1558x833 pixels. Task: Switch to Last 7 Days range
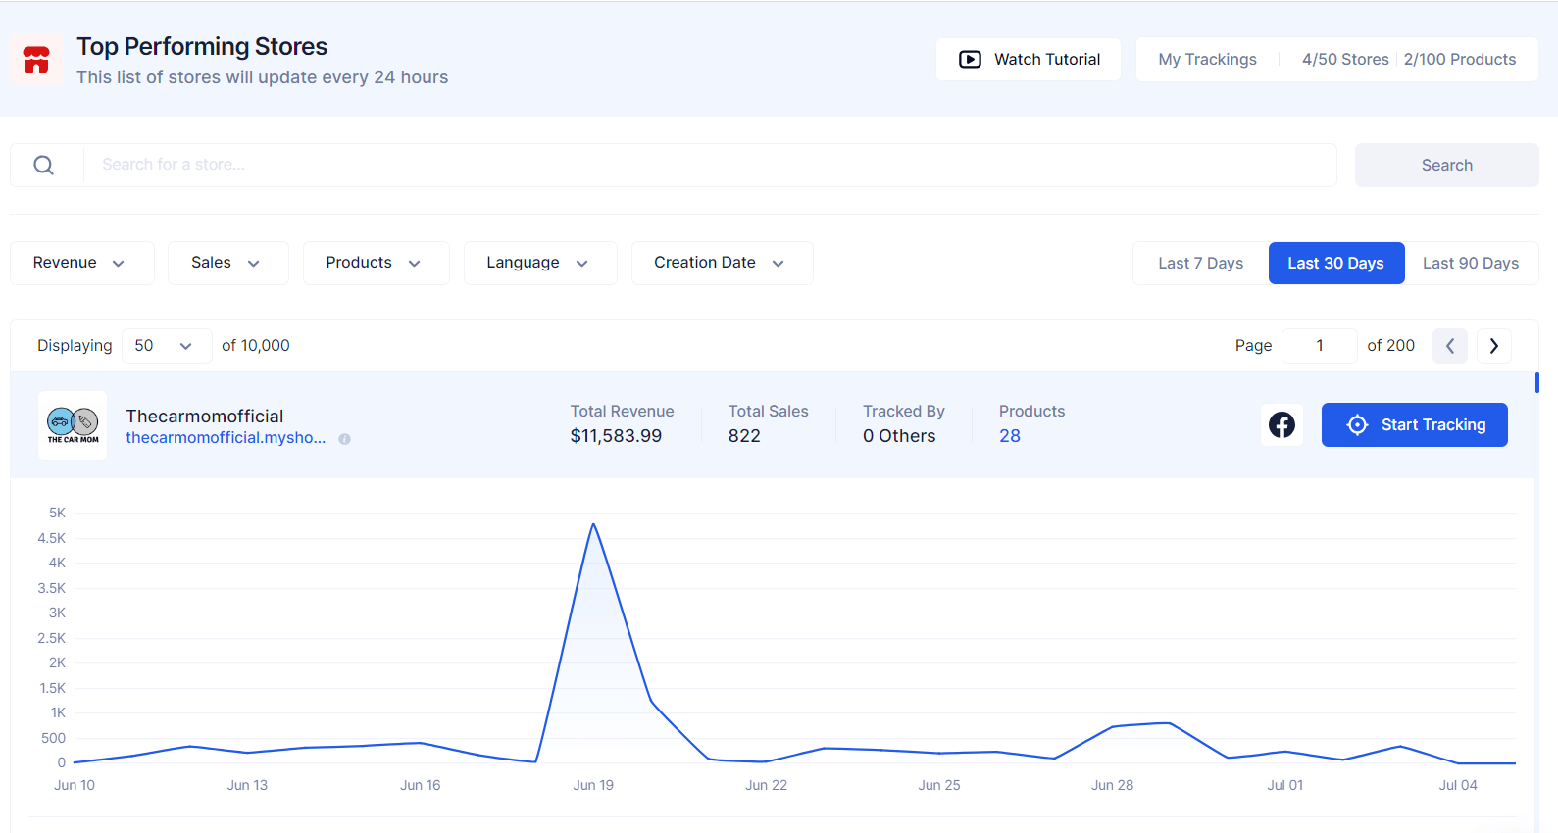click(x=1200, y=263)
